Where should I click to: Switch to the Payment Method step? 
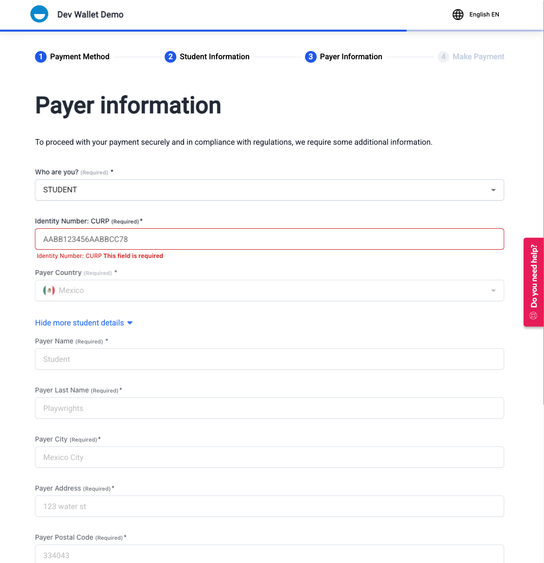click(79, 57)
